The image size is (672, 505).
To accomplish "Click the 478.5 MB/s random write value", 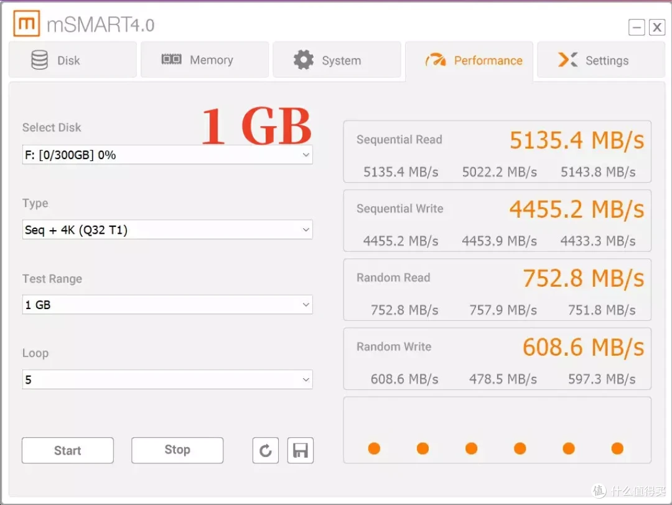I will [x=503, y=379].
